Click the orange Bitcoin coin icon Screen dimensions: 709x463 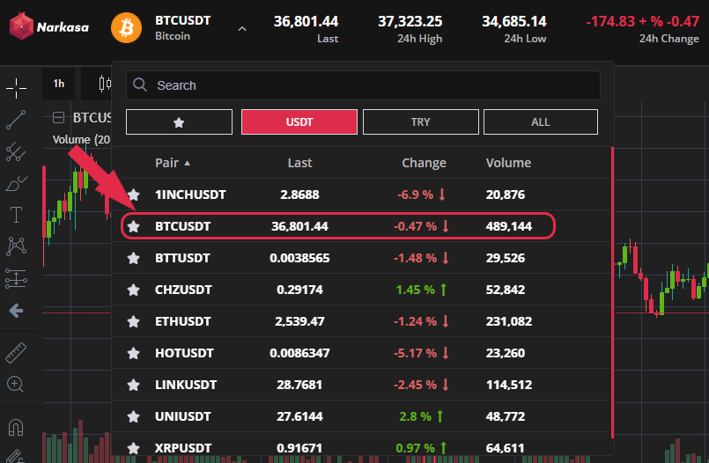(x=127, y=27)
